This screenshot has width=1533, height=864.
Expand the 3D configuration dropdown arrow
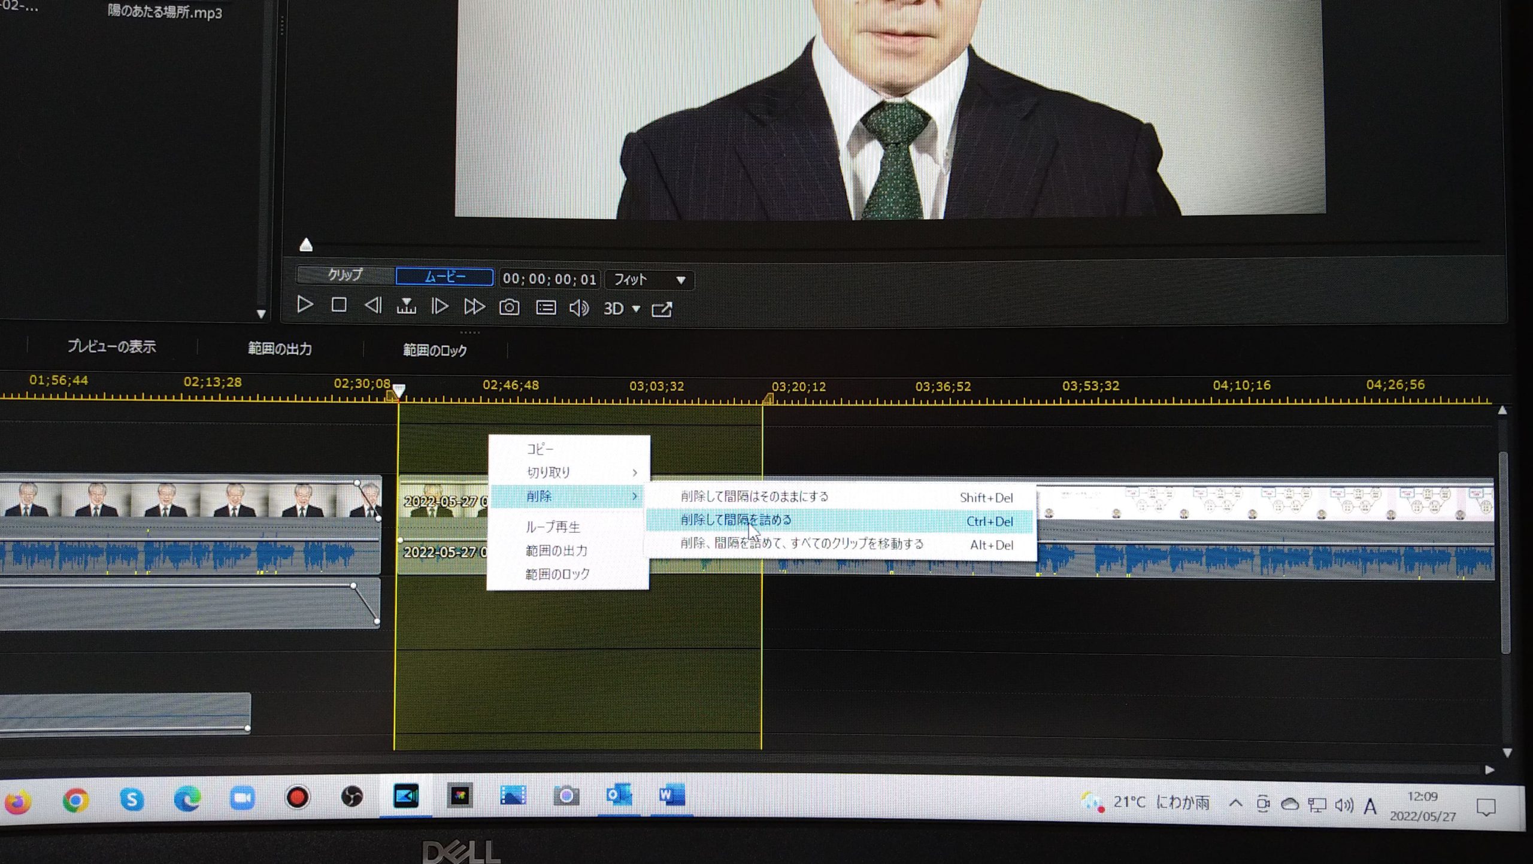[636, 309]
